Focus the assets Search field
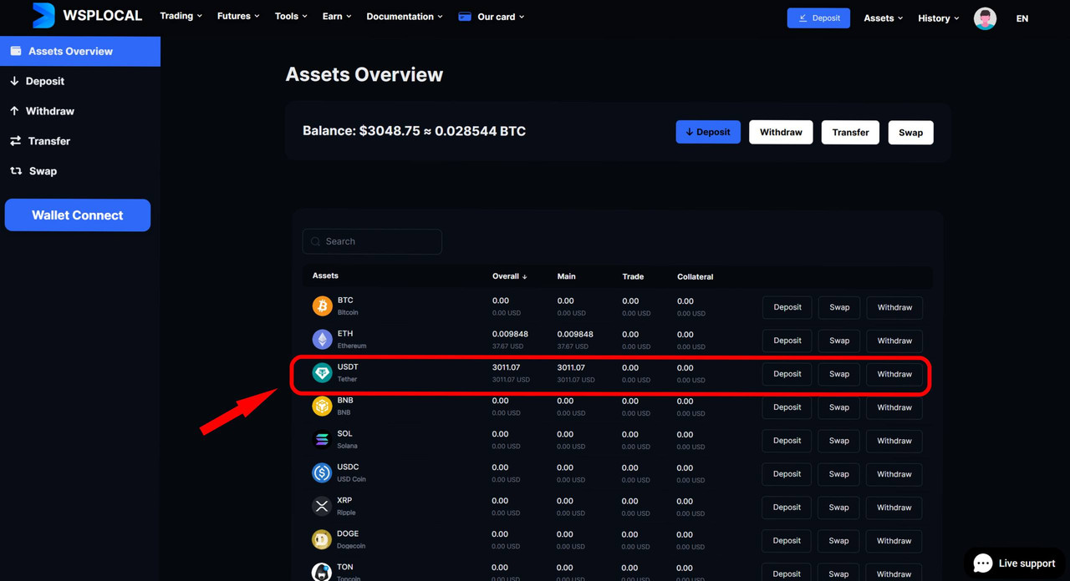The width and height of the screenshot is (1070, 581). pos(372,241)
